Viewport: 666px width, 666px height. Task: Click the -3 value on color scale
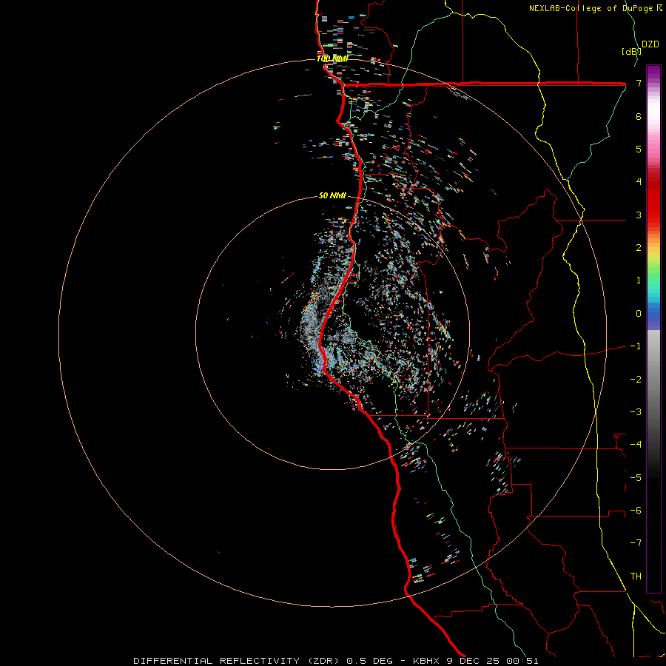(636, 412)
